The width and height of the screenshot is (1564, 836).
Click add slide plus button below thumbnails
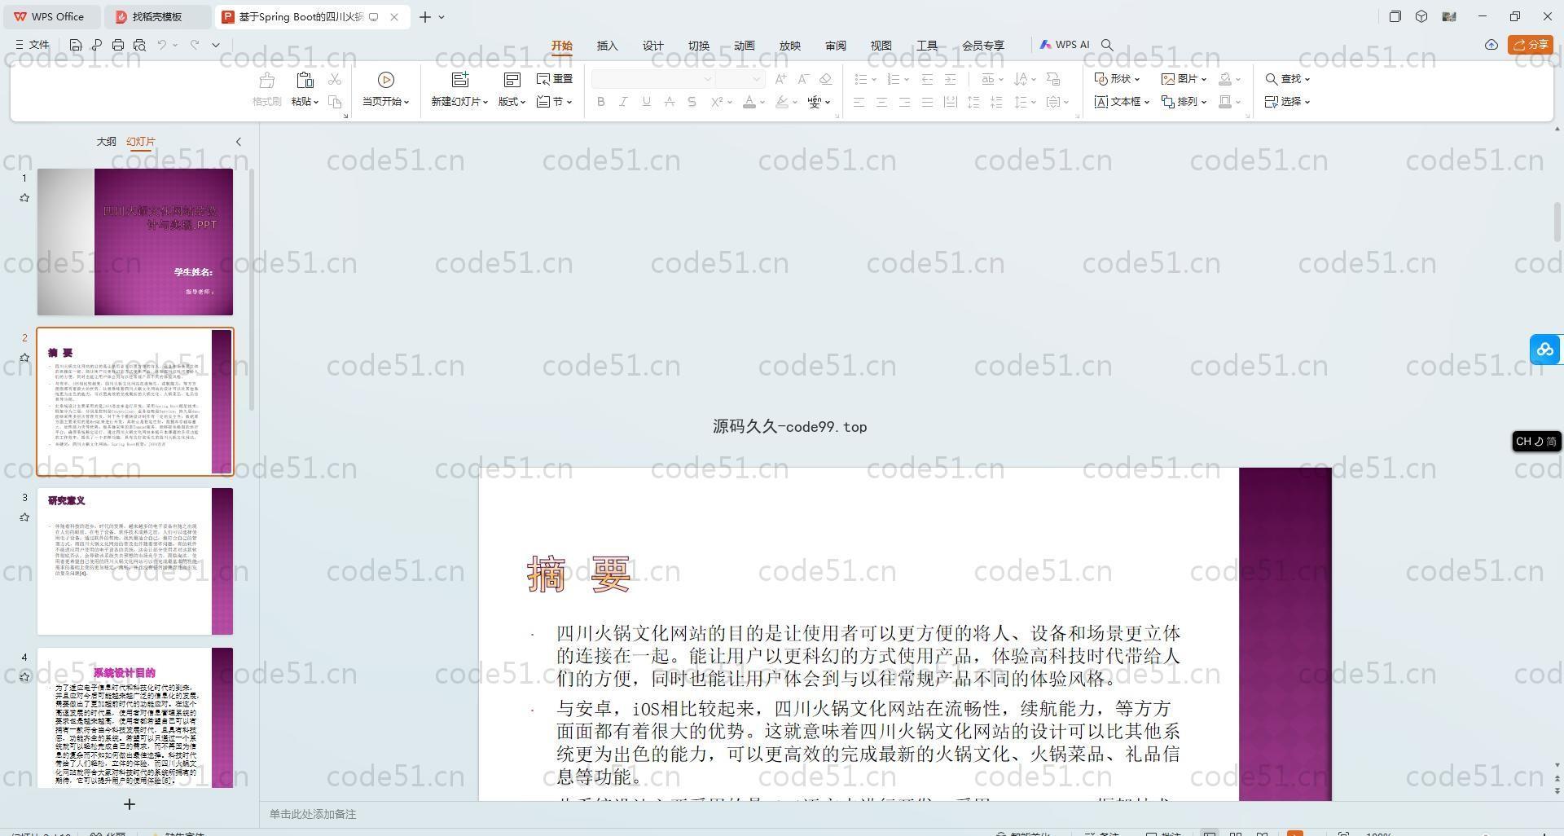tap(129, 804)
